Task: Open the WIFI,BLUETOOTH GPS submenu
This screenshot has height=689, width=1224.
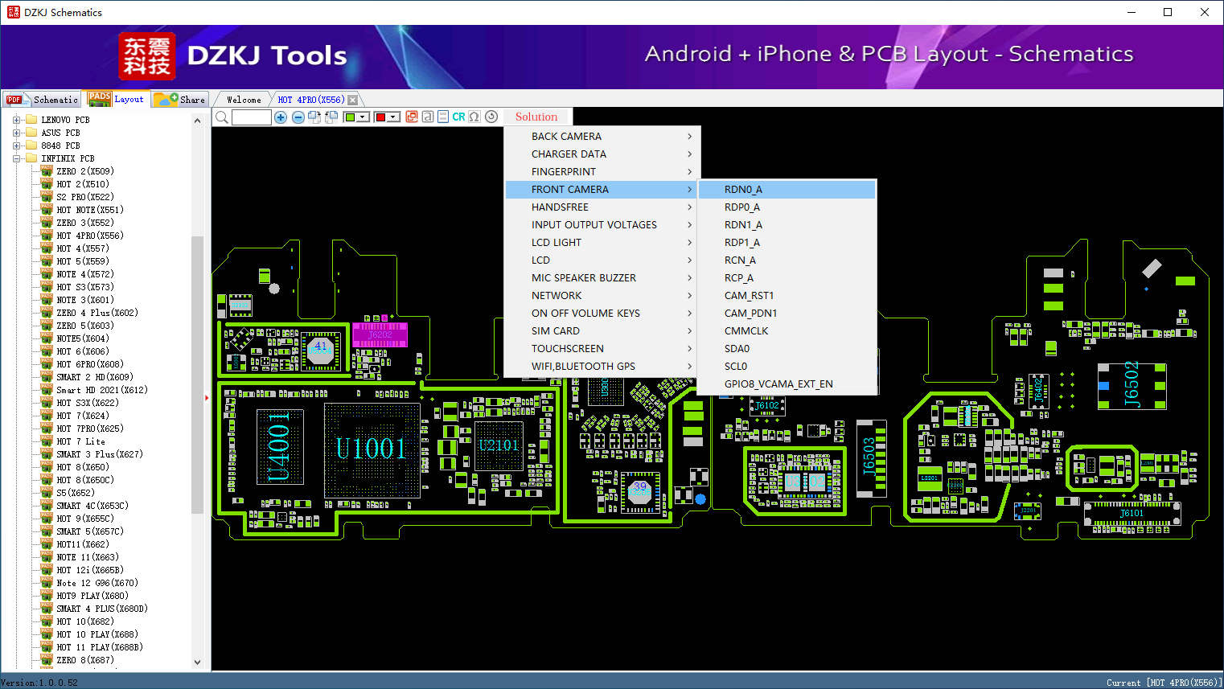Action: coord(603,366)
